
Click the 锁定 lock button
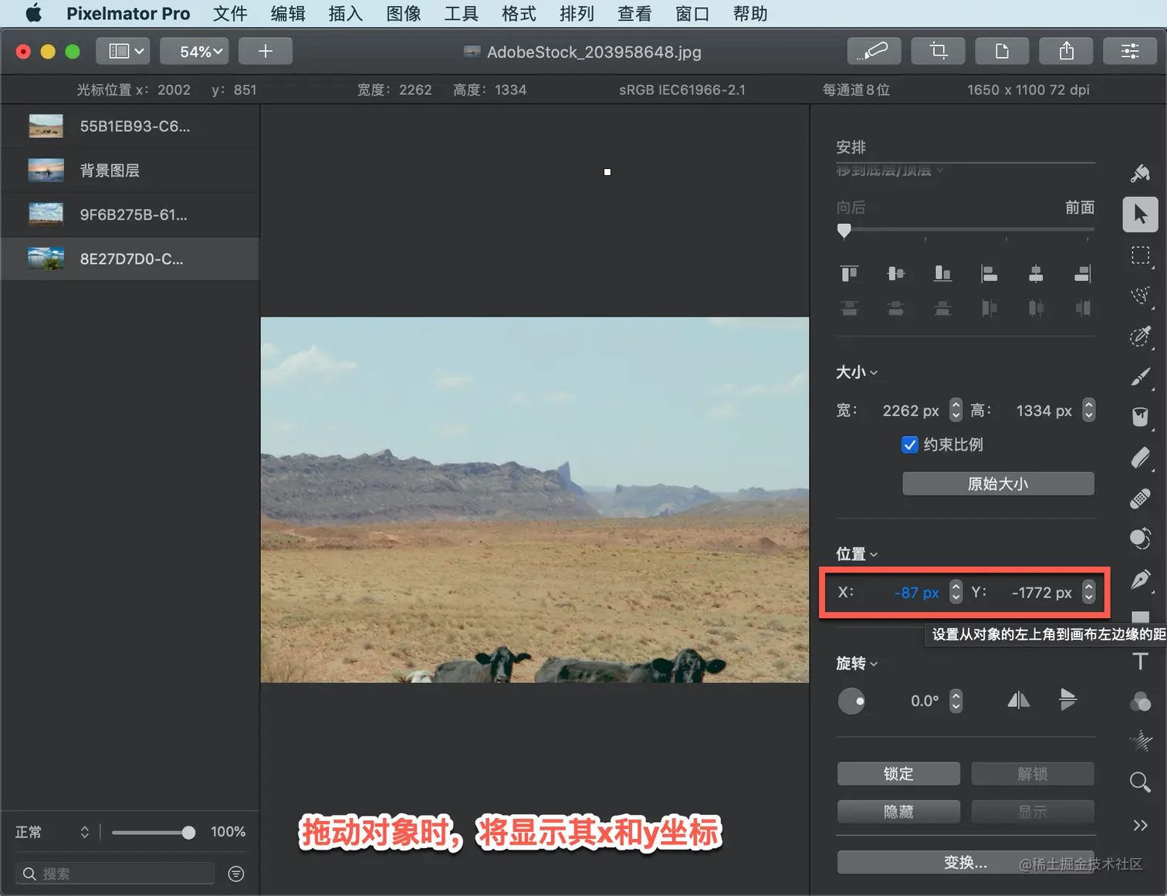(898, 773)
